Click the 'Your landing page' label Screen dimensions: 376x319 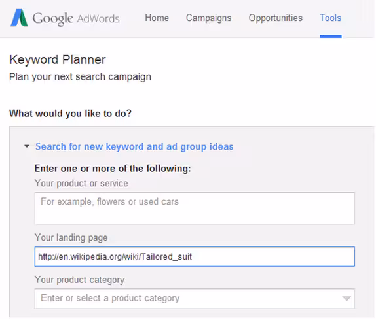[x=71, y=238]
